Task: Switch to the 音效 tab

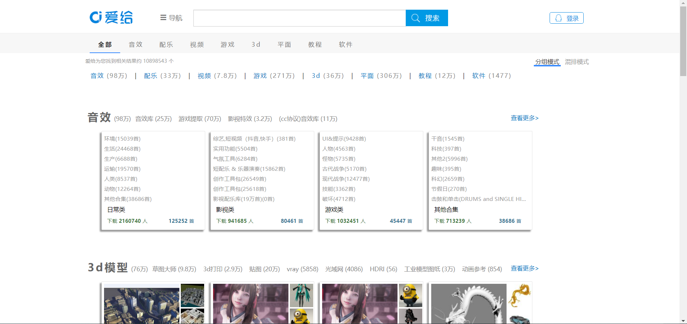Action: click(x=135, y=44)
